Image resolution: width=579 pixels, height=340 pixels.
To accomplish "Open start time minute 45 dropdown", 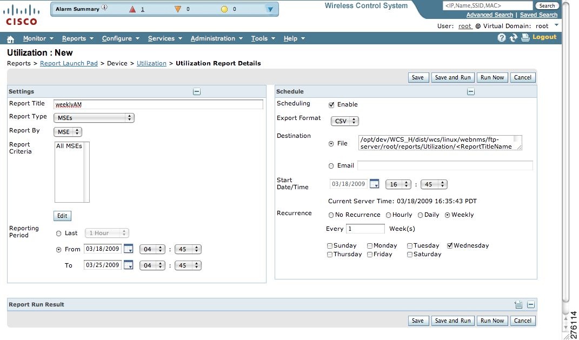I will (x=434, y=184).
